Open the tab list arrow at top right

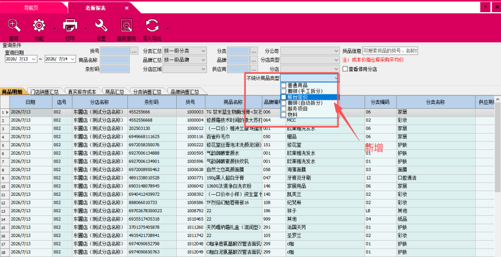click(485, 7)
